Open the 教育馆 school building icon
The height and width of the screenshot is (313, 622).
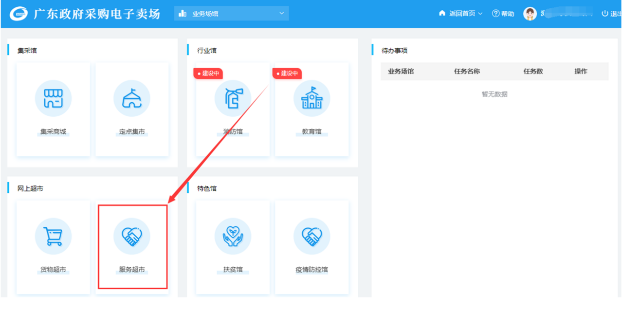point(311,98)
